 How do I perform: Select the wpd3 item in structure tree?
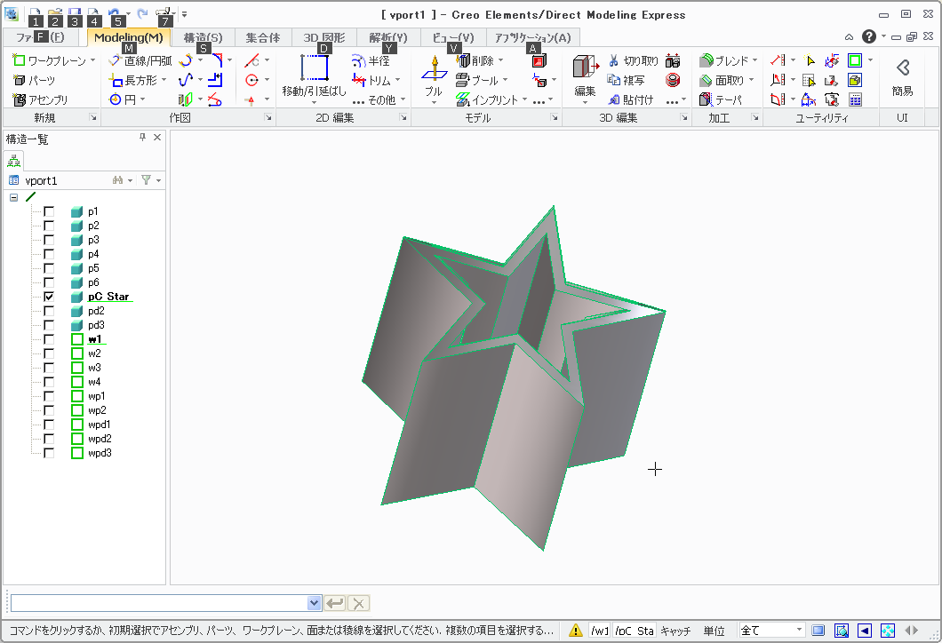point(99,453)
